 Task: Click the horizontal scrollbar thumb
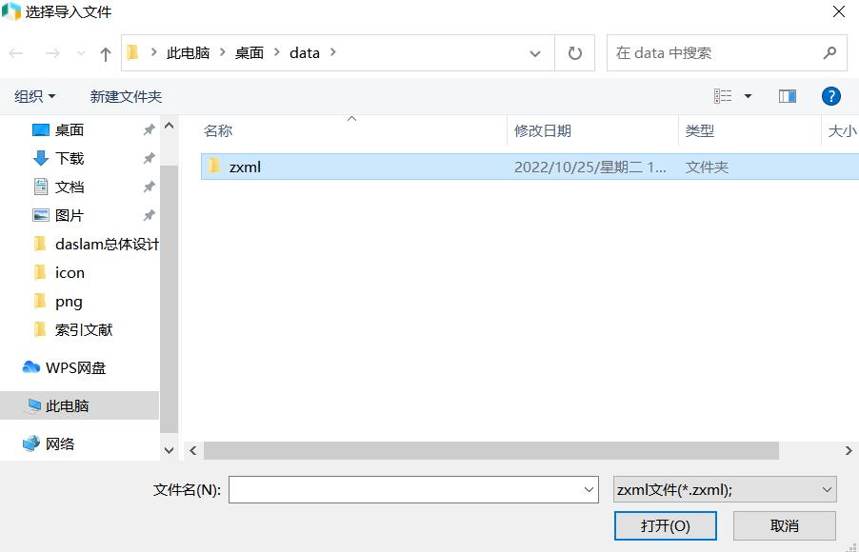(x=490, y=451)
